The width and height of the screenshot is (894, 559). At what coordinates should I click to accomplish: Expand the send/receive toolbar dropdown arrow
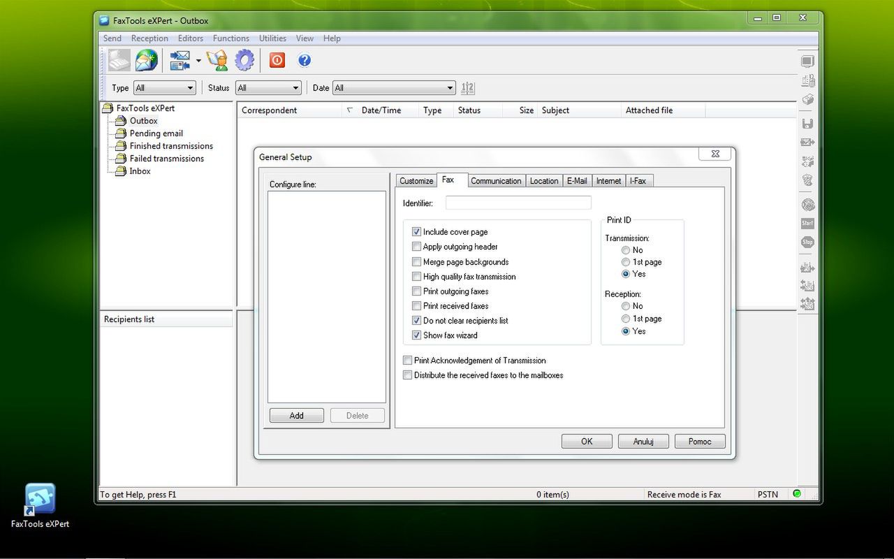[198, 61]
